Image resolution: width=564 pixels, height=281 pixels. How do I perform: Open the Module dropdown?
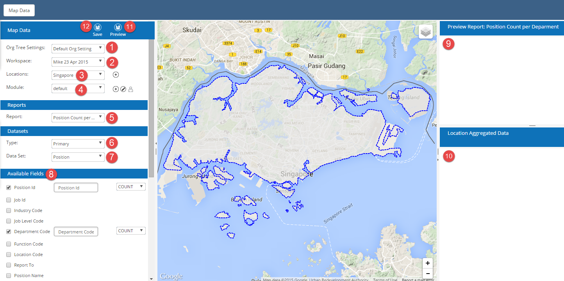[78, 88]
